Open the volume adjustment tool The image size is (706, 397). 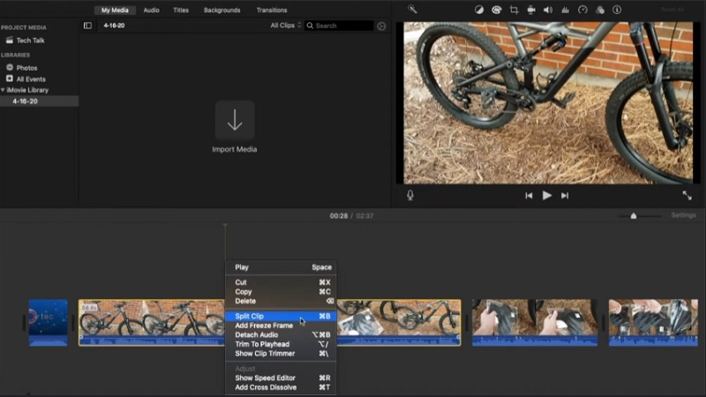548,10
